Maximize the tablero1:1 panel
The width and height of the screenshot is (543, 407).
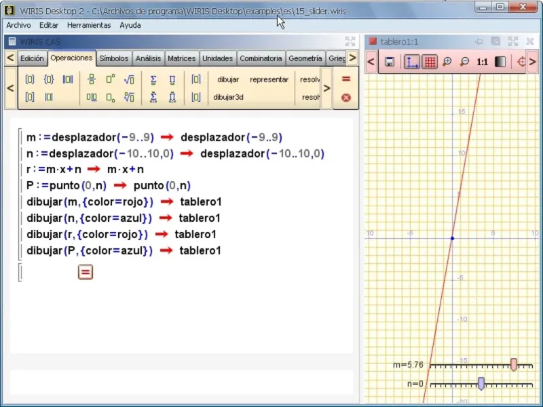click(513, 41)
